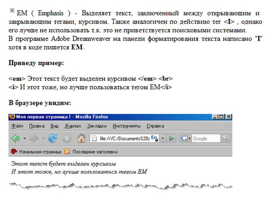
Task: Go to the Home page icon
Action: [x=81, y=138]
